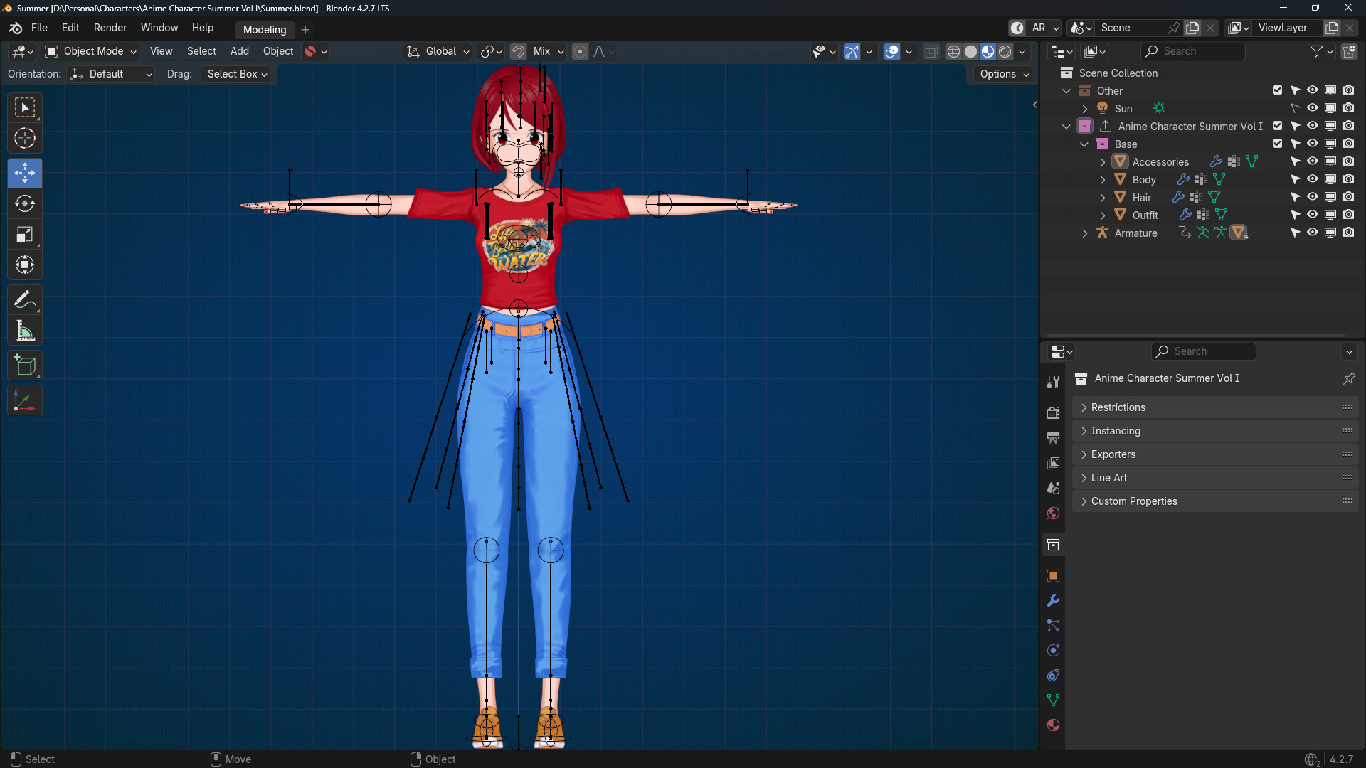Click the properties editor Search field
This screenshot has width=1366, height=768.
click(1203, 351)
